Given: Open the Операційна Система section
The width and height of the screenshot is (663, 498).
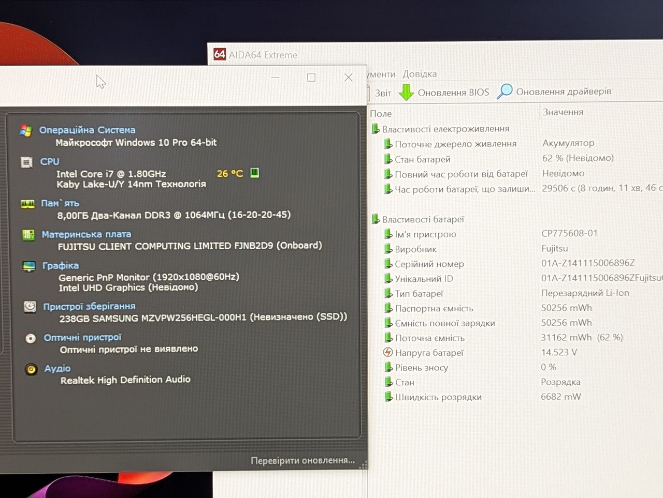Looking at the screenshot, I should [x=87, y=130].
